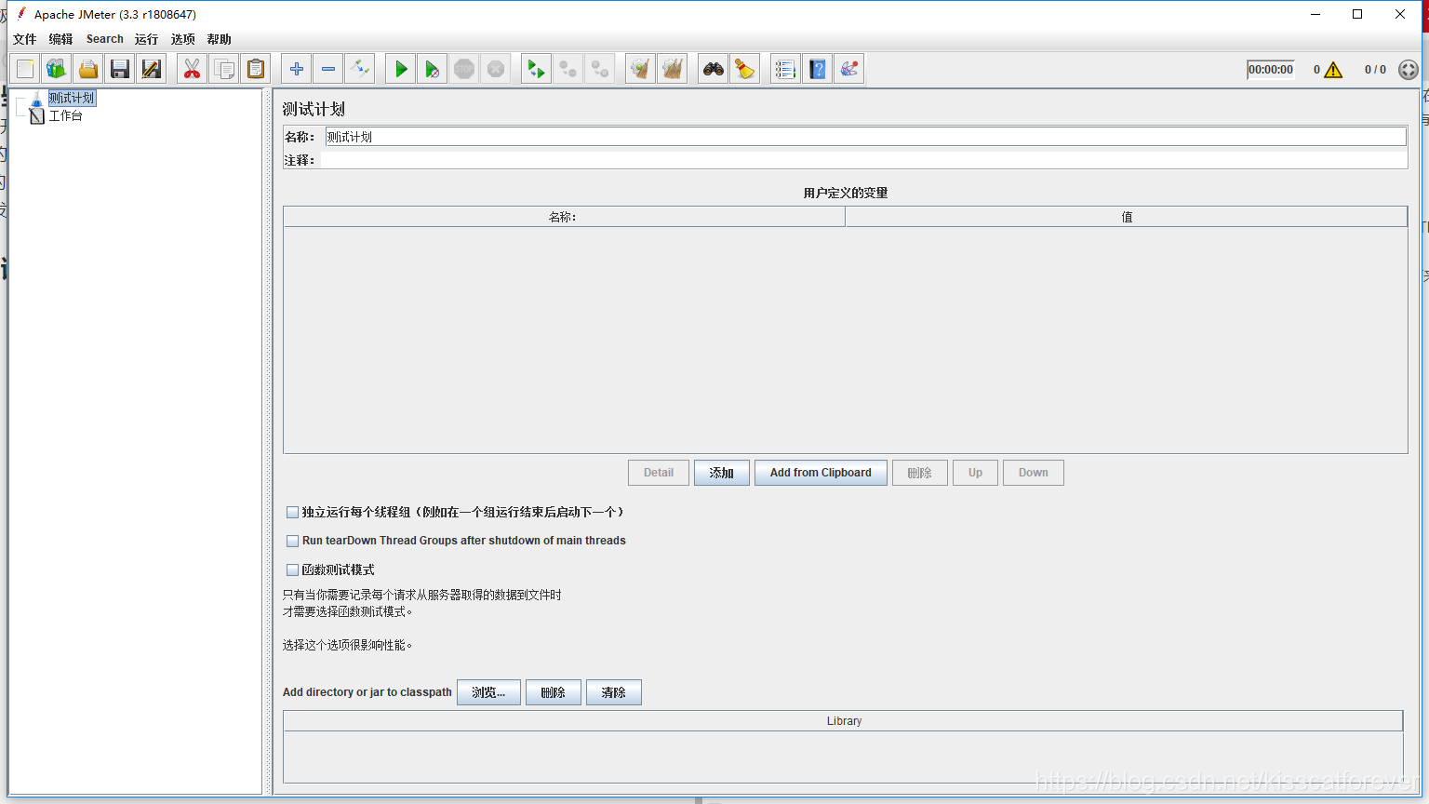Image resolution: width=1429 pixels, height=804 pixels.
Task: Open help with question mark icon
Action: pos(818,69)
